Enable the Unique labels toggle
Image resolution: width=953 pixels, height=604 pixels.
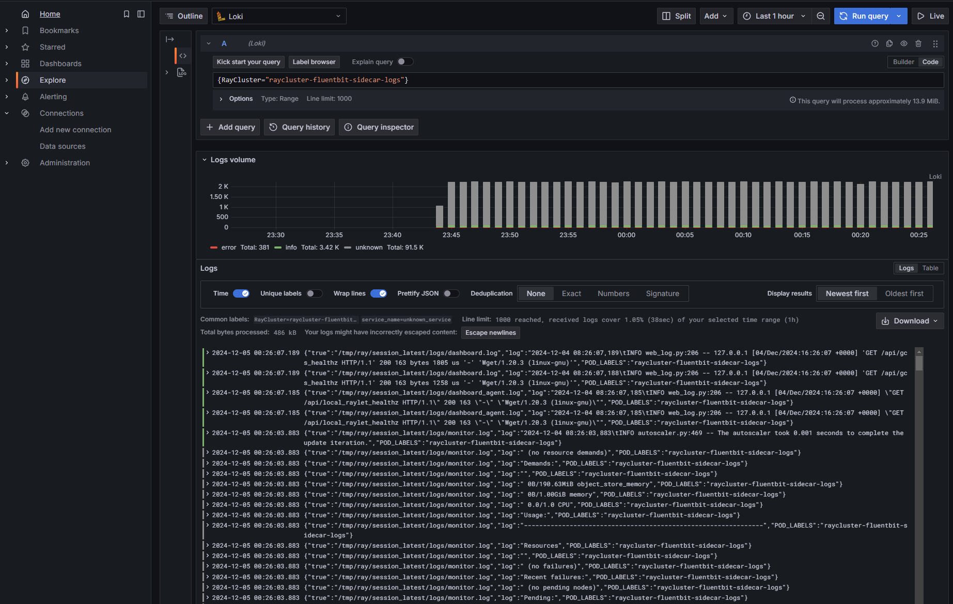315,293
